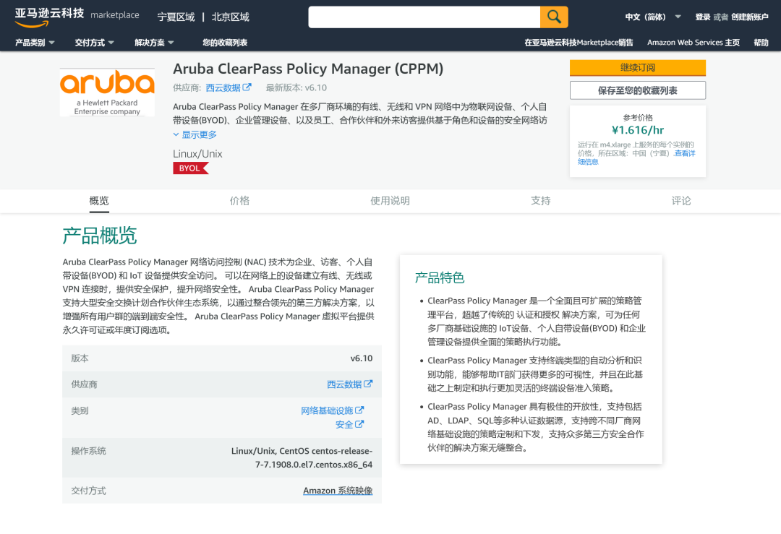Click the 登录 link
This screenshot has width=781, height=534.
(703, 17)
